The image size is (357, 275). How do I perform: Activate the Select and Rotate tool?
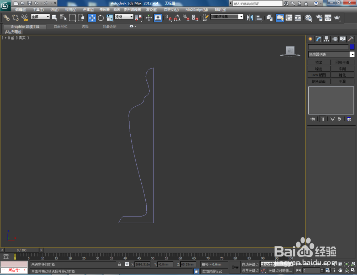coord(101,17)
